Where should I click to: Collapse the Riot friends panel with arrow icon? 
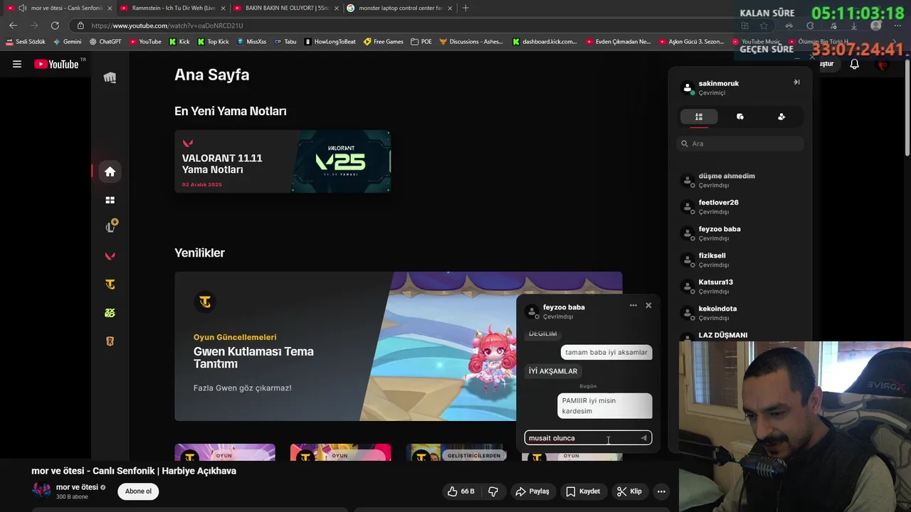coord(796,82)
